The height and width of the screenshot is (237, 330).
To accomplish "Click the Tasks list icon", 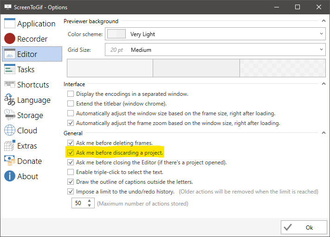I will (10, 69).
